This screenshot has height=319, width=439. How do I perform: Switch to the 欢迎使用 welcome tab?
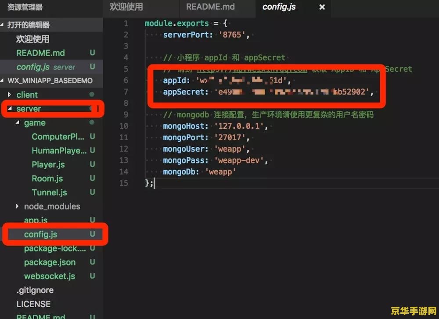coord(126,7)
